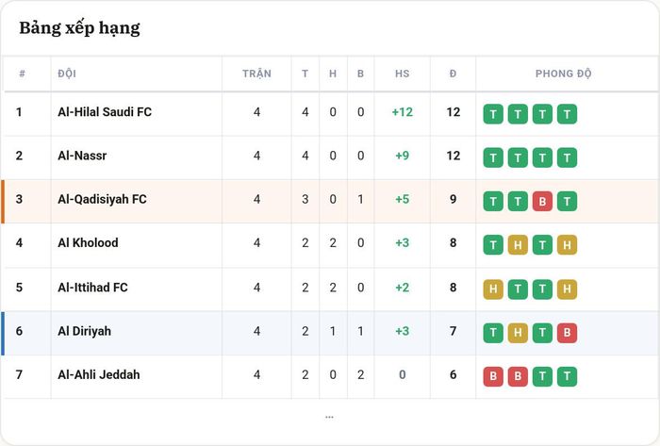Image resolution: width=660 pixels, height=446 pixels.
Task: Expand the table with the ellipsis below
Action: tap(329, 418)
